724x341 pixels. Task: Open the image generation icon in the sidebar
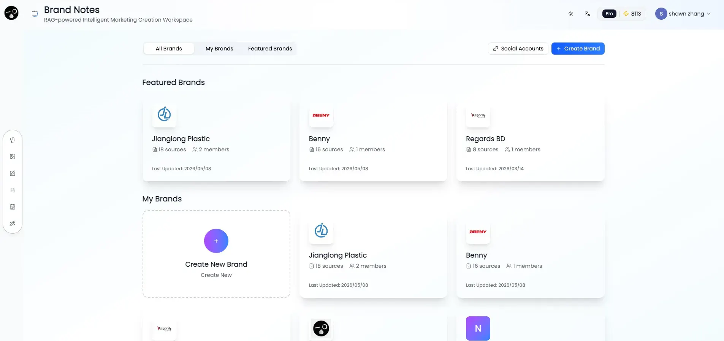(x=13, y=157)
